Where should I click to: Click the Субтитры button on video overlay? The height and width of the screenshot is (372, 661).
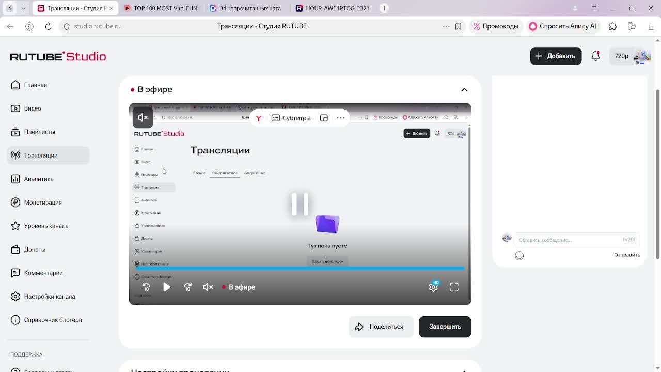(x=291, y=118)
